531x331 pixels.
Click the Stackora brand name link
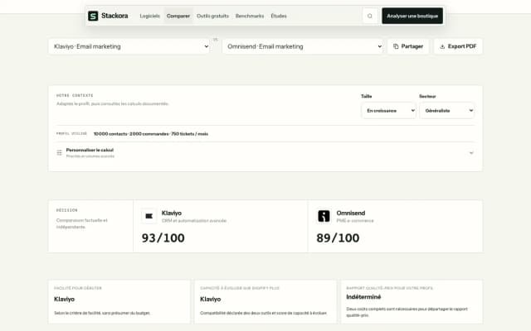(114, 16)
